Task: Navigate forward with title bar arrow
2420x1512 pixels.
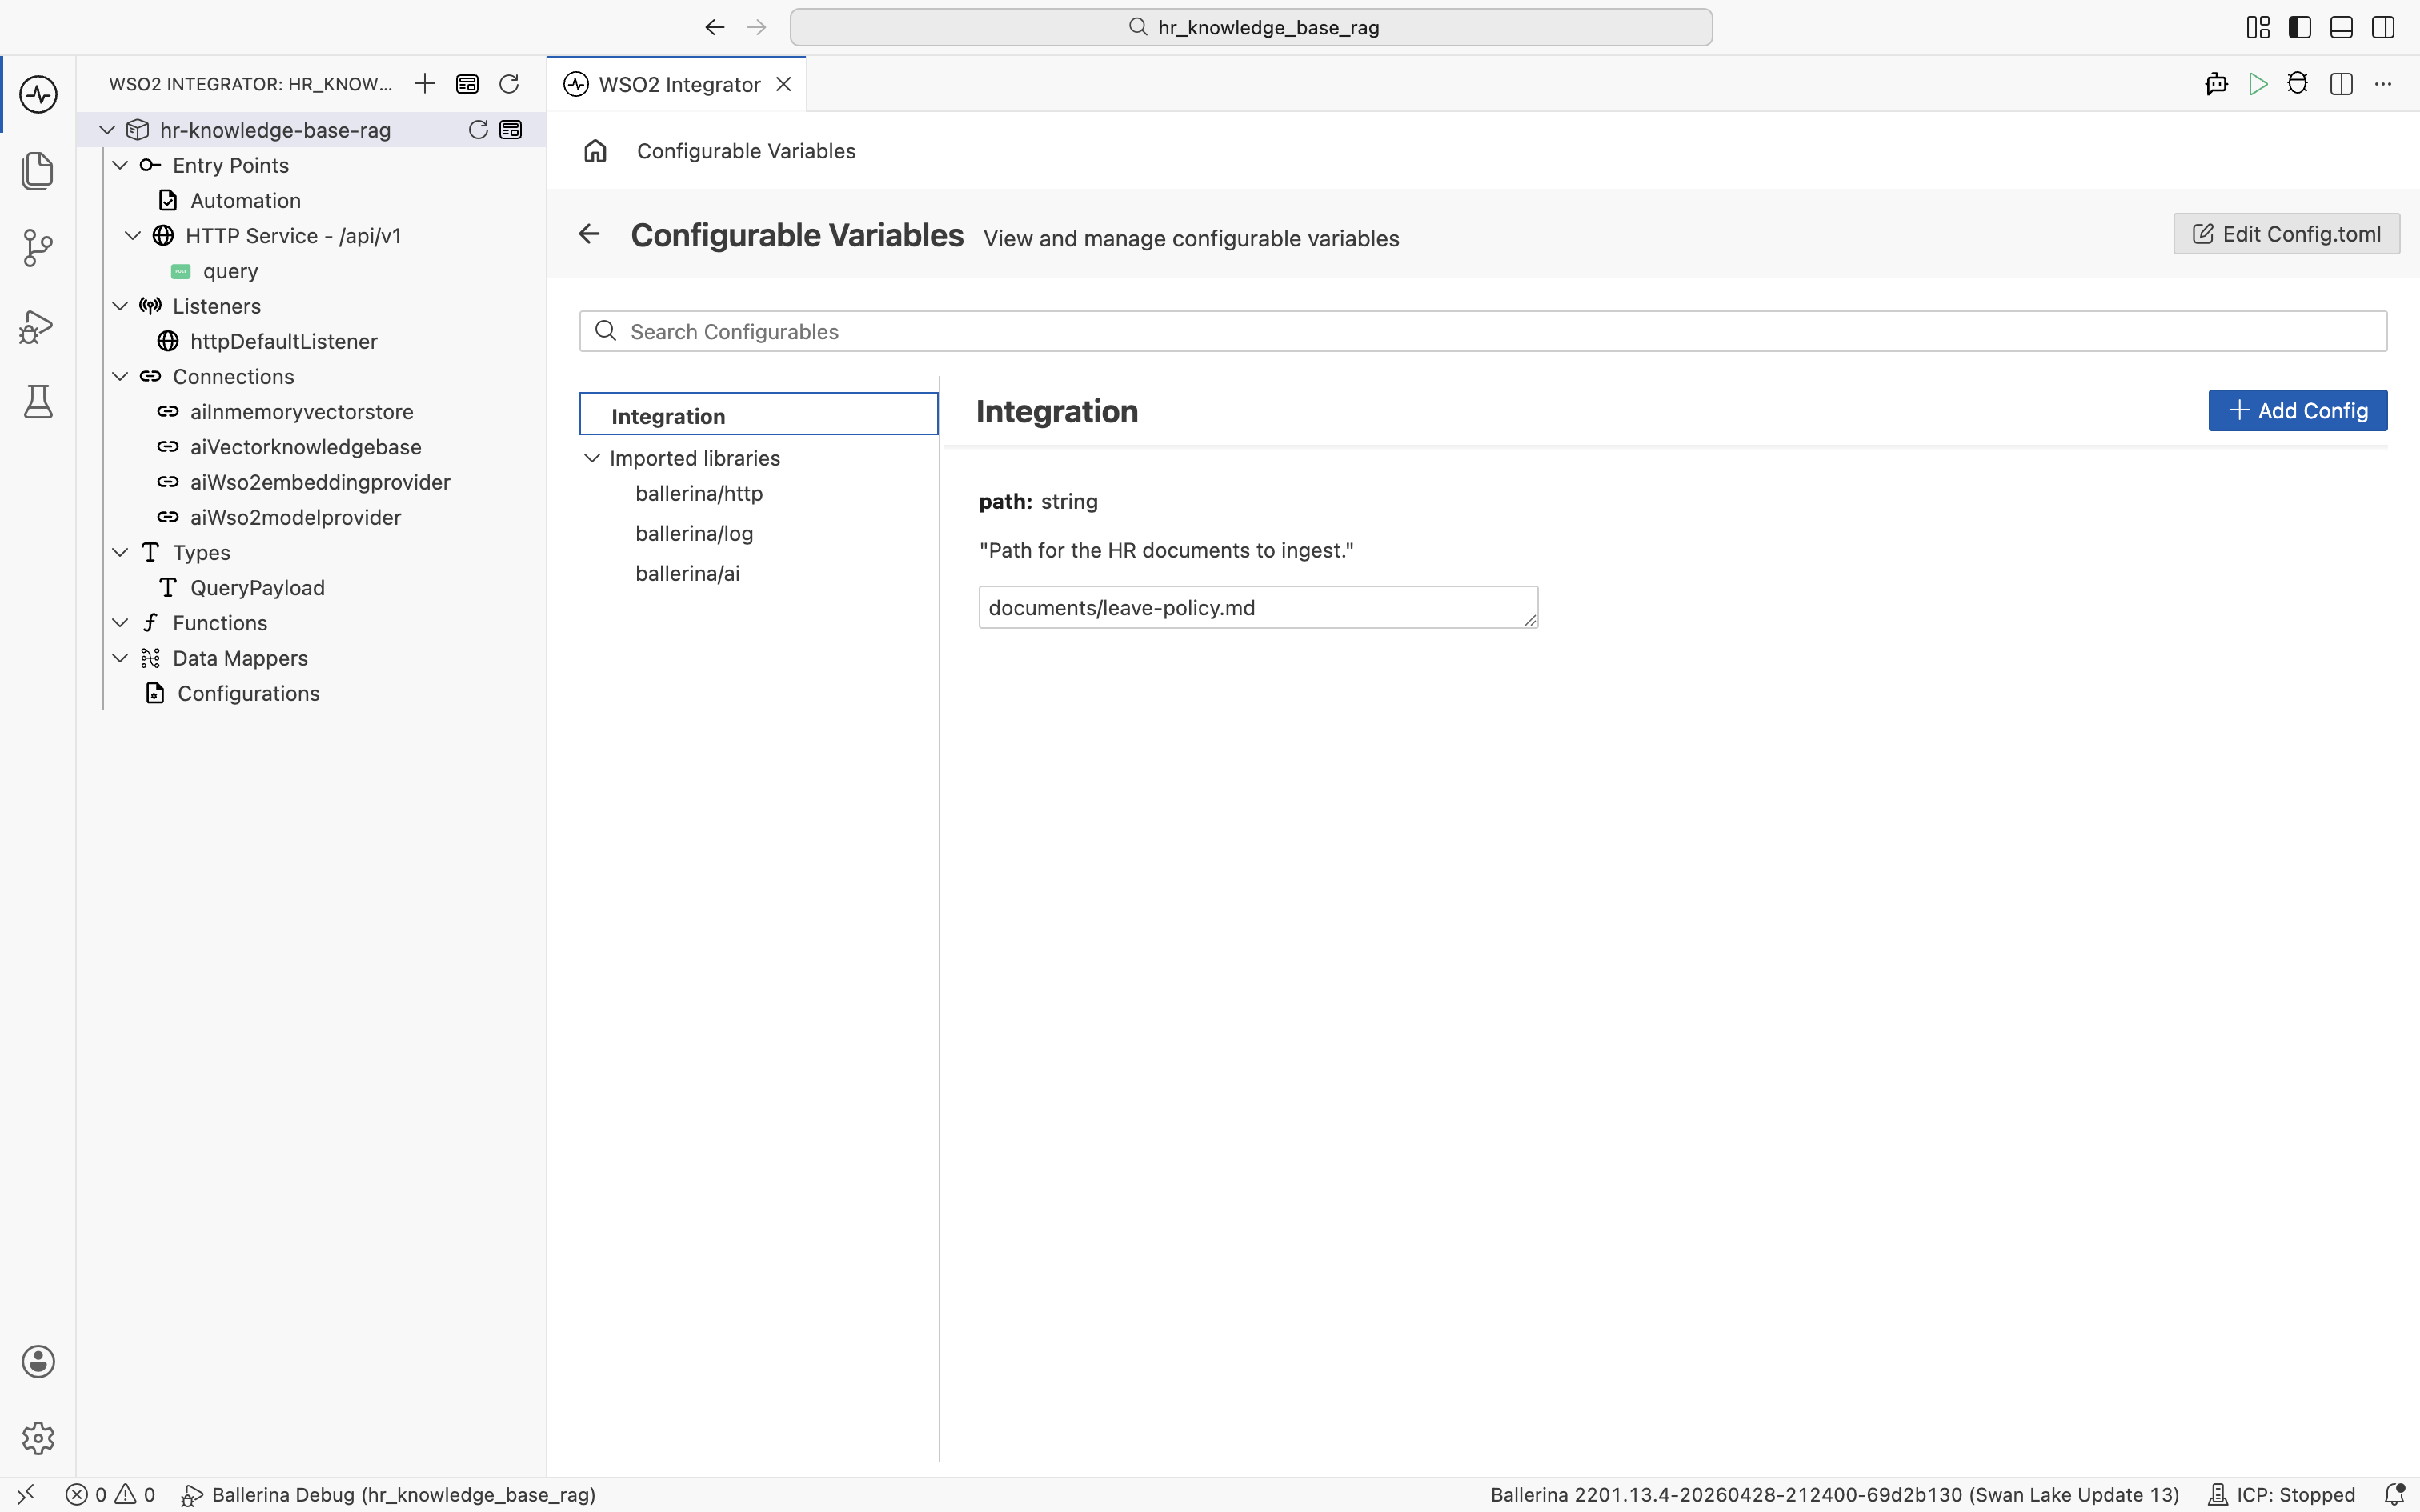Action: pyautogui.click(x=757, y=27)
